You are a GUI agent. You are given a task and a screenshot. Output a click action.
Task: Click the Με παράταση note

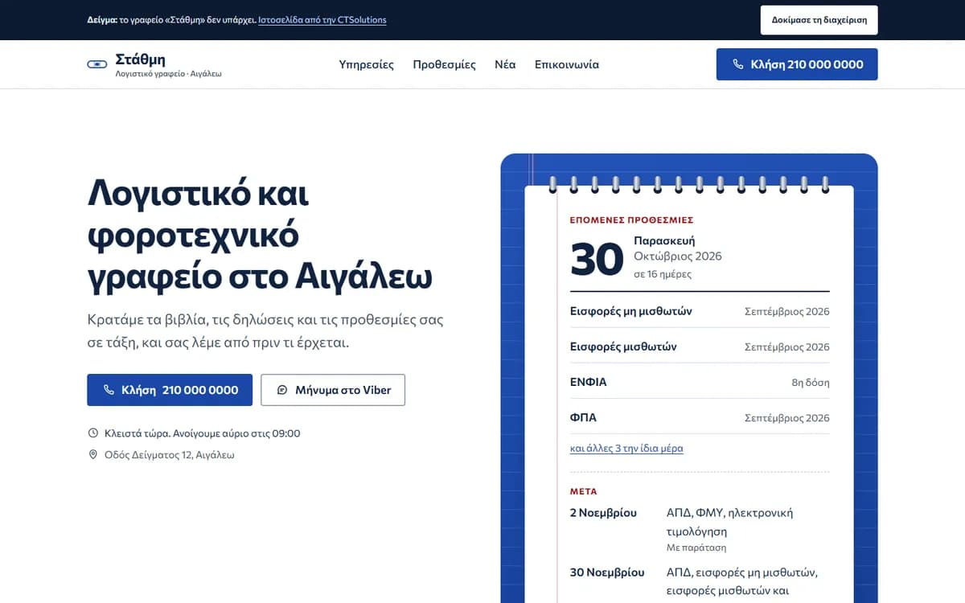696,548
